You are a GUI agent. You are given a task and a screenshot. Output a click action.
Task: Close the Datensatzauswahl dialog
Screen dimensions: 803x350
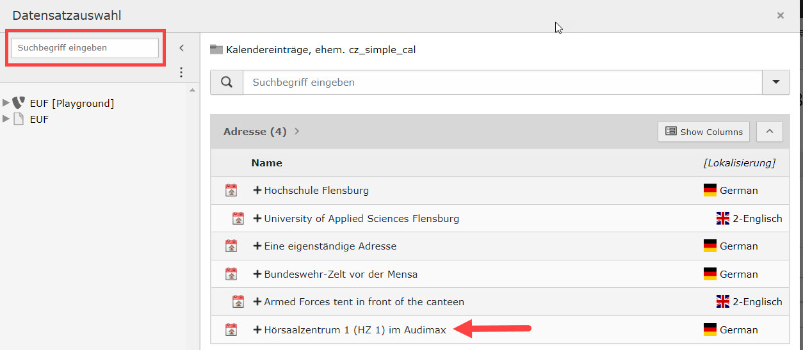click(x=780, y=15)
